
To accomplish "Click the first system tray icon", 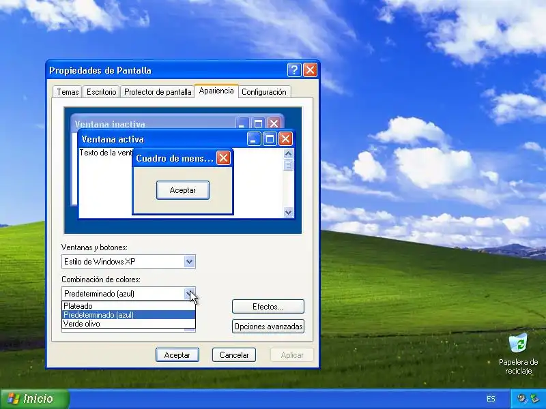I will [521, 398].
